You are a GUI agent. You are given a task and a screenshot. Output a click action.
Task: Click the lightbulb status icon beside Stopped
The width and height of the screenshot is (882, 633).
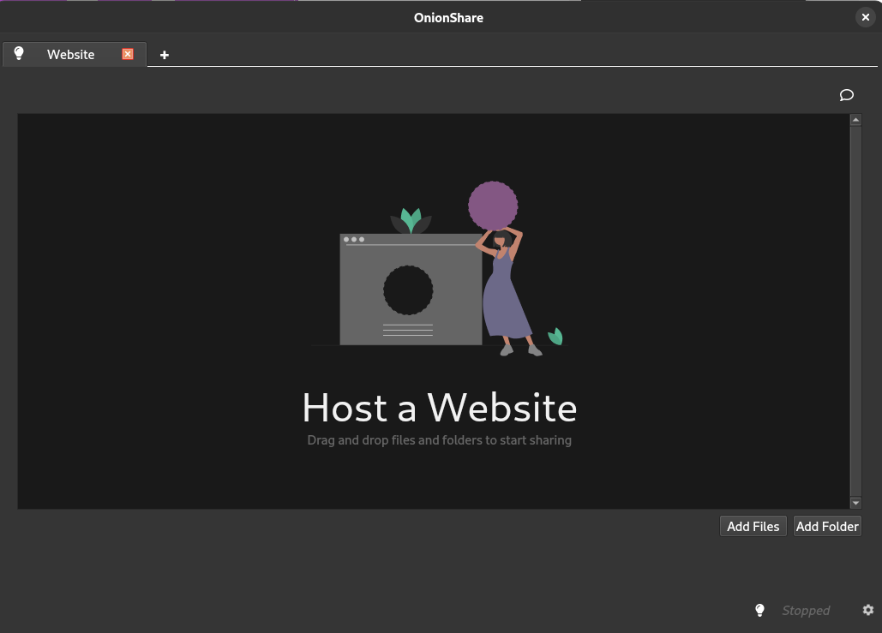click(759, 610)
